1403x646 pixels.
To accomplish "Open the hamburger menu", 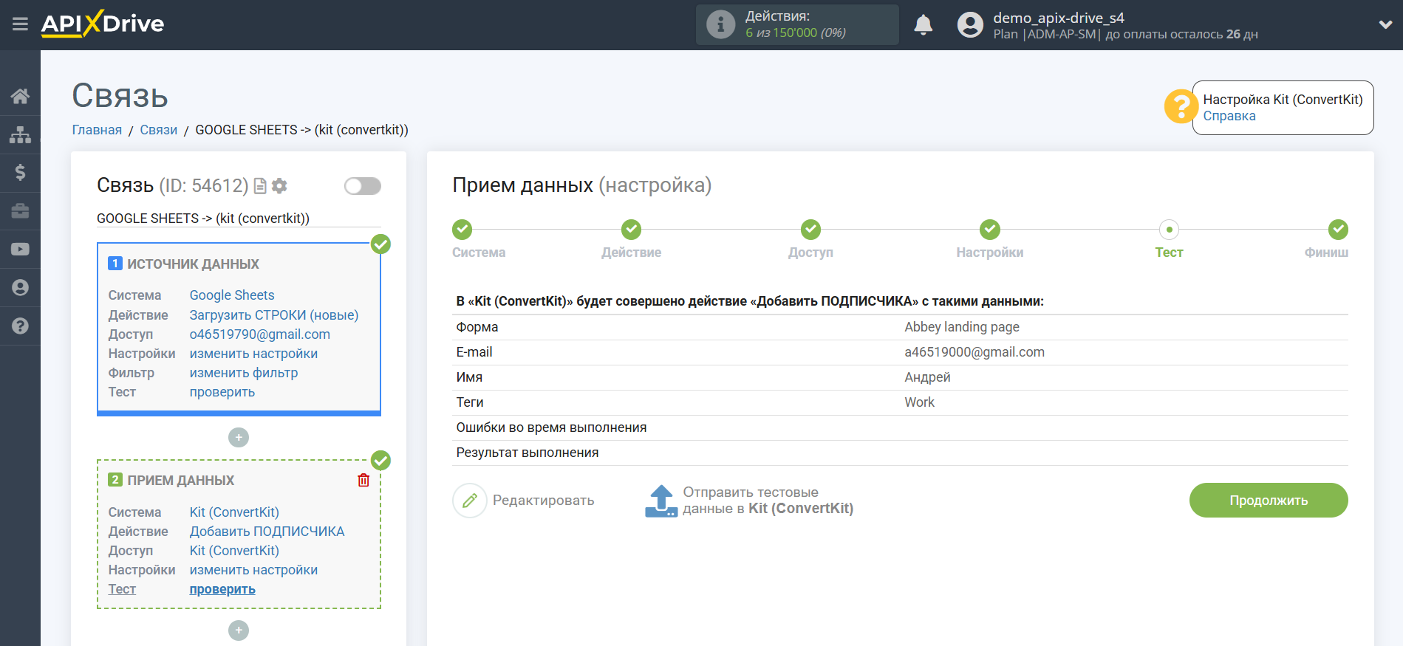I will (20, 24).
